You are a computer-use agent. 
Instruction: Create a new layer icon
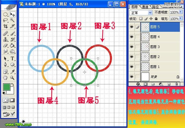click(x=169, y=84)
